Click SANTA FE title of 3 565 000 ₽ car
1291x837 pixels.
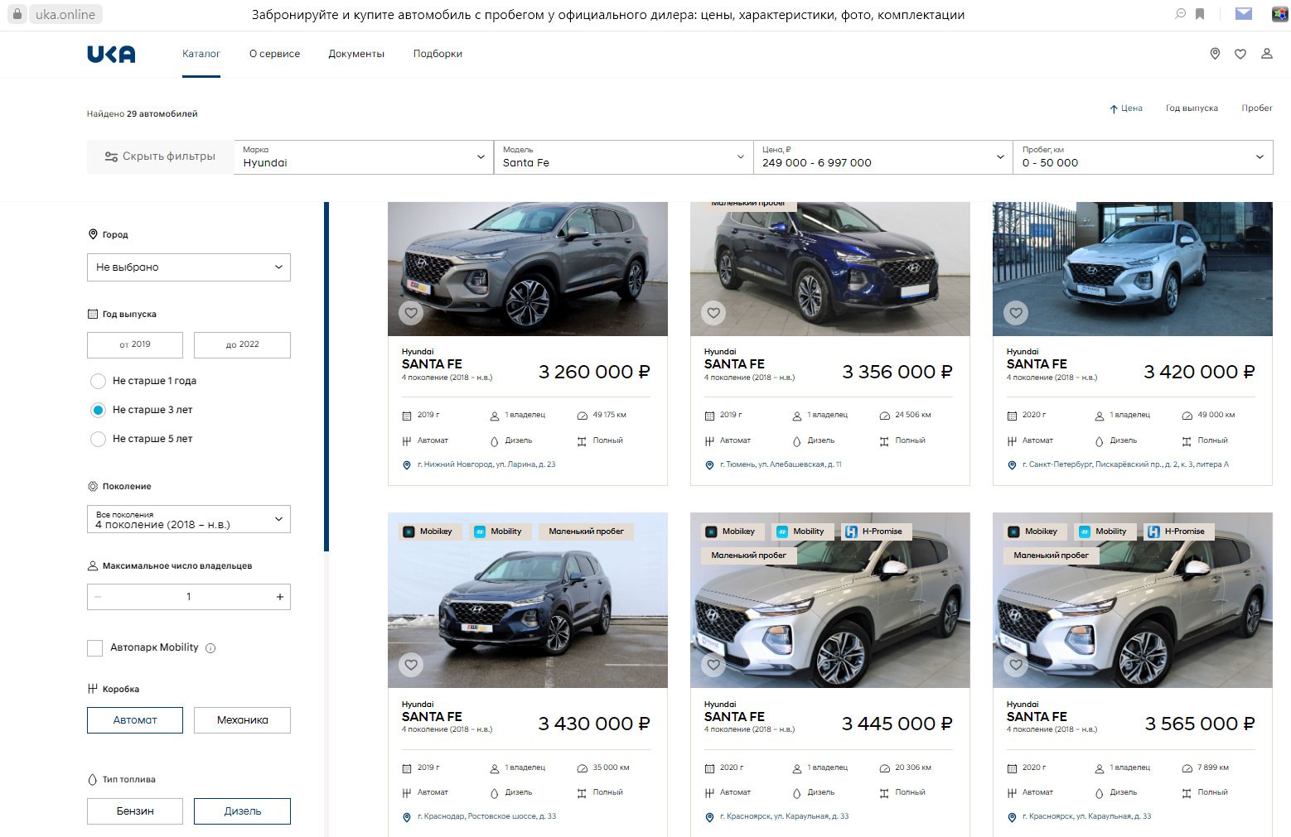pyautogui.click(x=1037, y=717)
